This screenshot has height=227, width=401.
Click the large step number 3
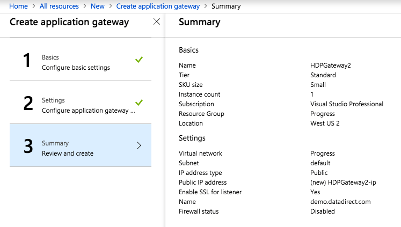point(28,147)
